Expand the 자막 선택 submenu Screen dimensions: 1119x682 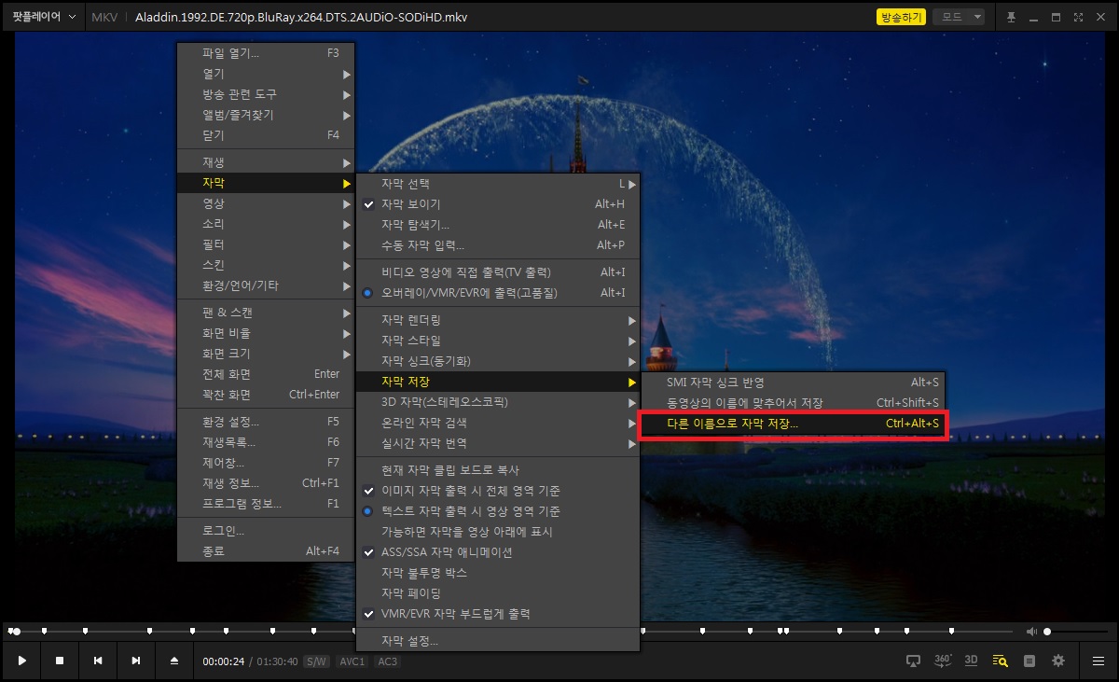point(498,184)
